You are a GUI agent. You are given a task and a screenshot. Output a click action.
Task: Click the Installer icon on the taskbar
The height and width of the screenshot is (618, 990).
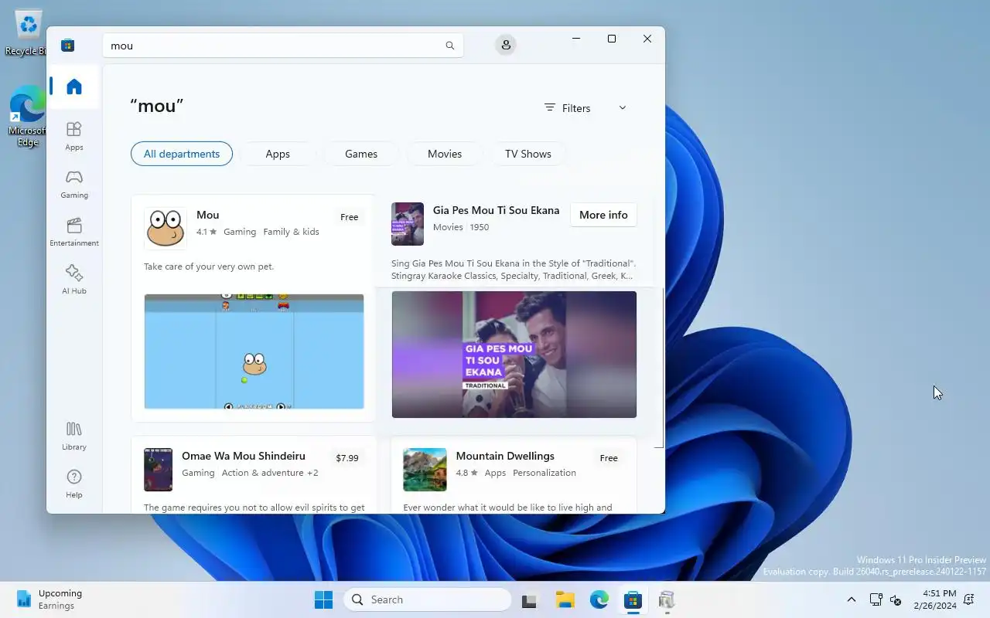[667, 599]
